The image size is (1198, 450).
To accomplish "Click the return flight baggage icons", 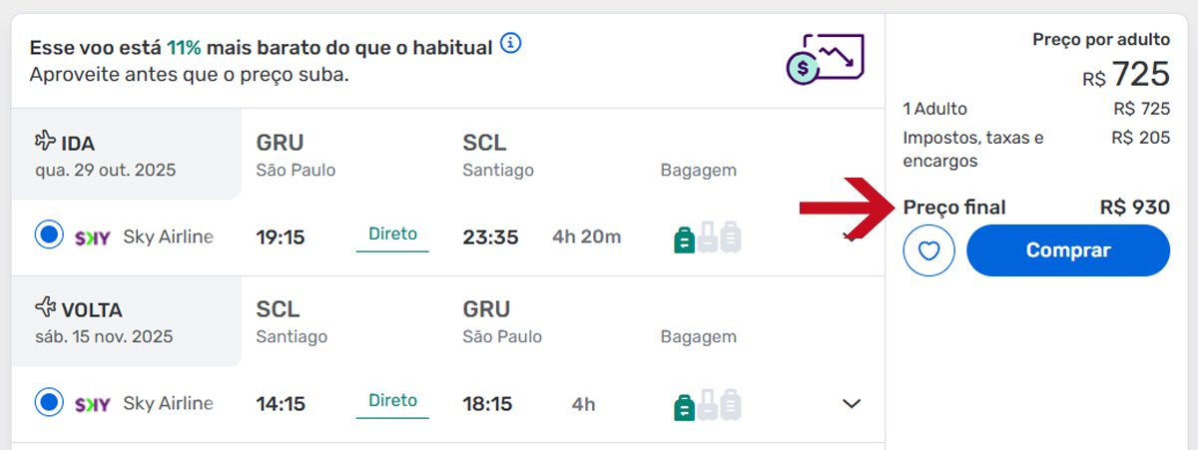I will point(708,404).
